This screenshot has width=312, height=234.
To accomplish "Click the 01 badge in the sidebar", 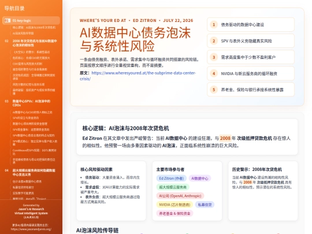I will pos(8,20).
